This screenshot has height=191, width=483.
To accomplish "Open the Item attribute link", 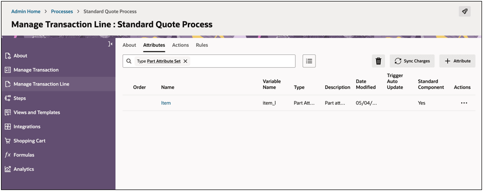I will [166, 103].
